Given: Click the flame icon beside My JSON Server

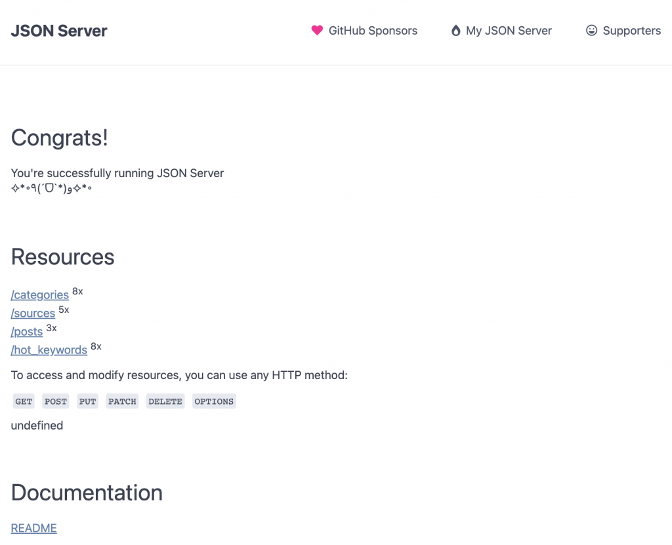Looking at the screenshot, I should 455,30.
